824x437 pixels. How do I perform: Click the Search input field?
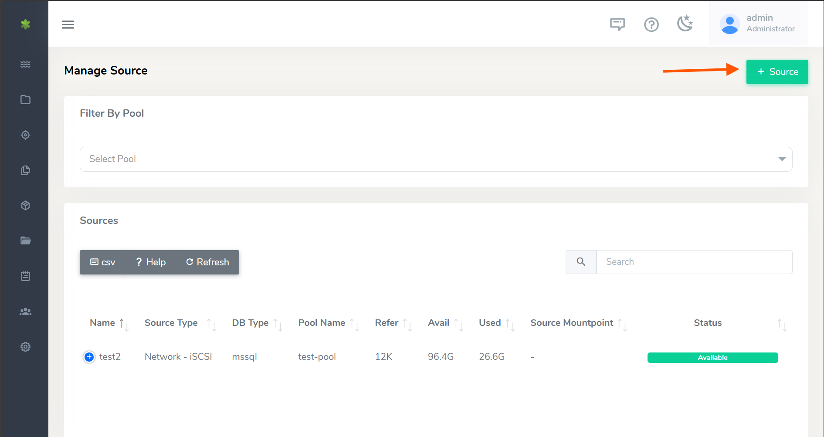(x=694, y=262)
